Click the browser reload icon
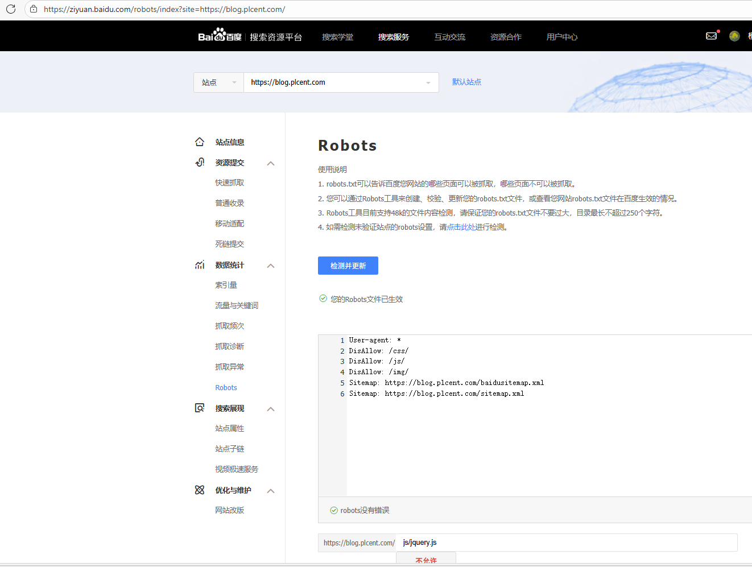 (x=10, y=9)
